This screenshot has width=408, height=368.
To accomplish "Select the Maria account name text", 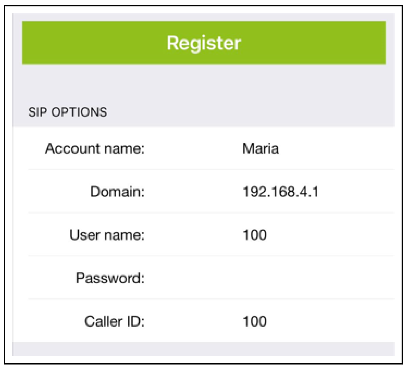I will pyautogui.click(x=260, y=149).
